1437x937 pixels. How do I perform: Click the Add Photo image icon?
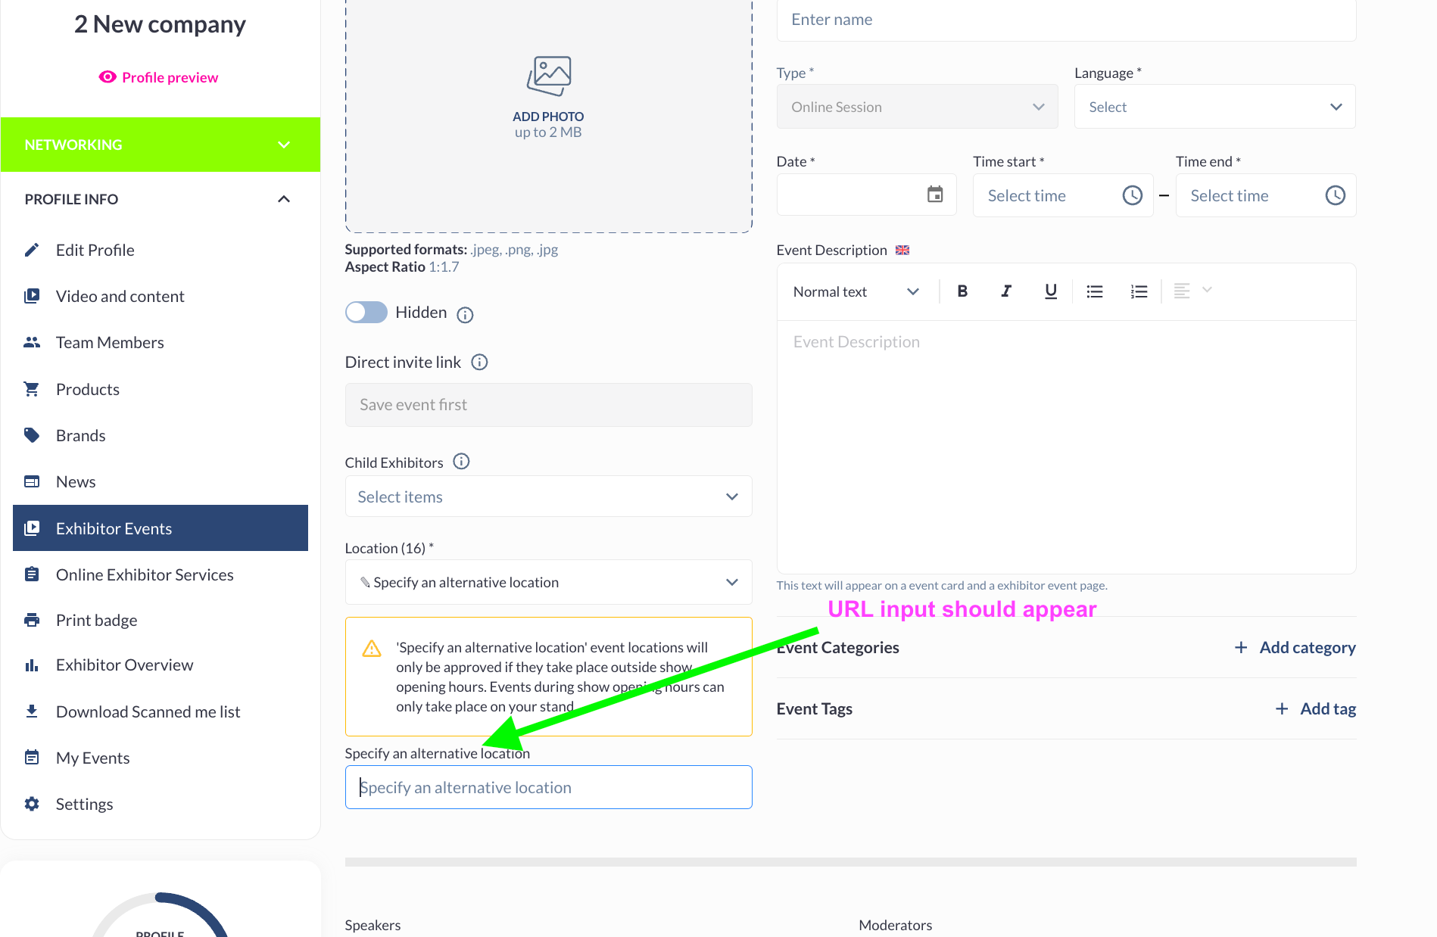(549, 76)
